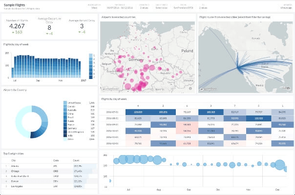This screenshot has width=295, height=195.
Task: Click the Australia legend swatch
Action: pyautogui.click(x=65, y=110)
